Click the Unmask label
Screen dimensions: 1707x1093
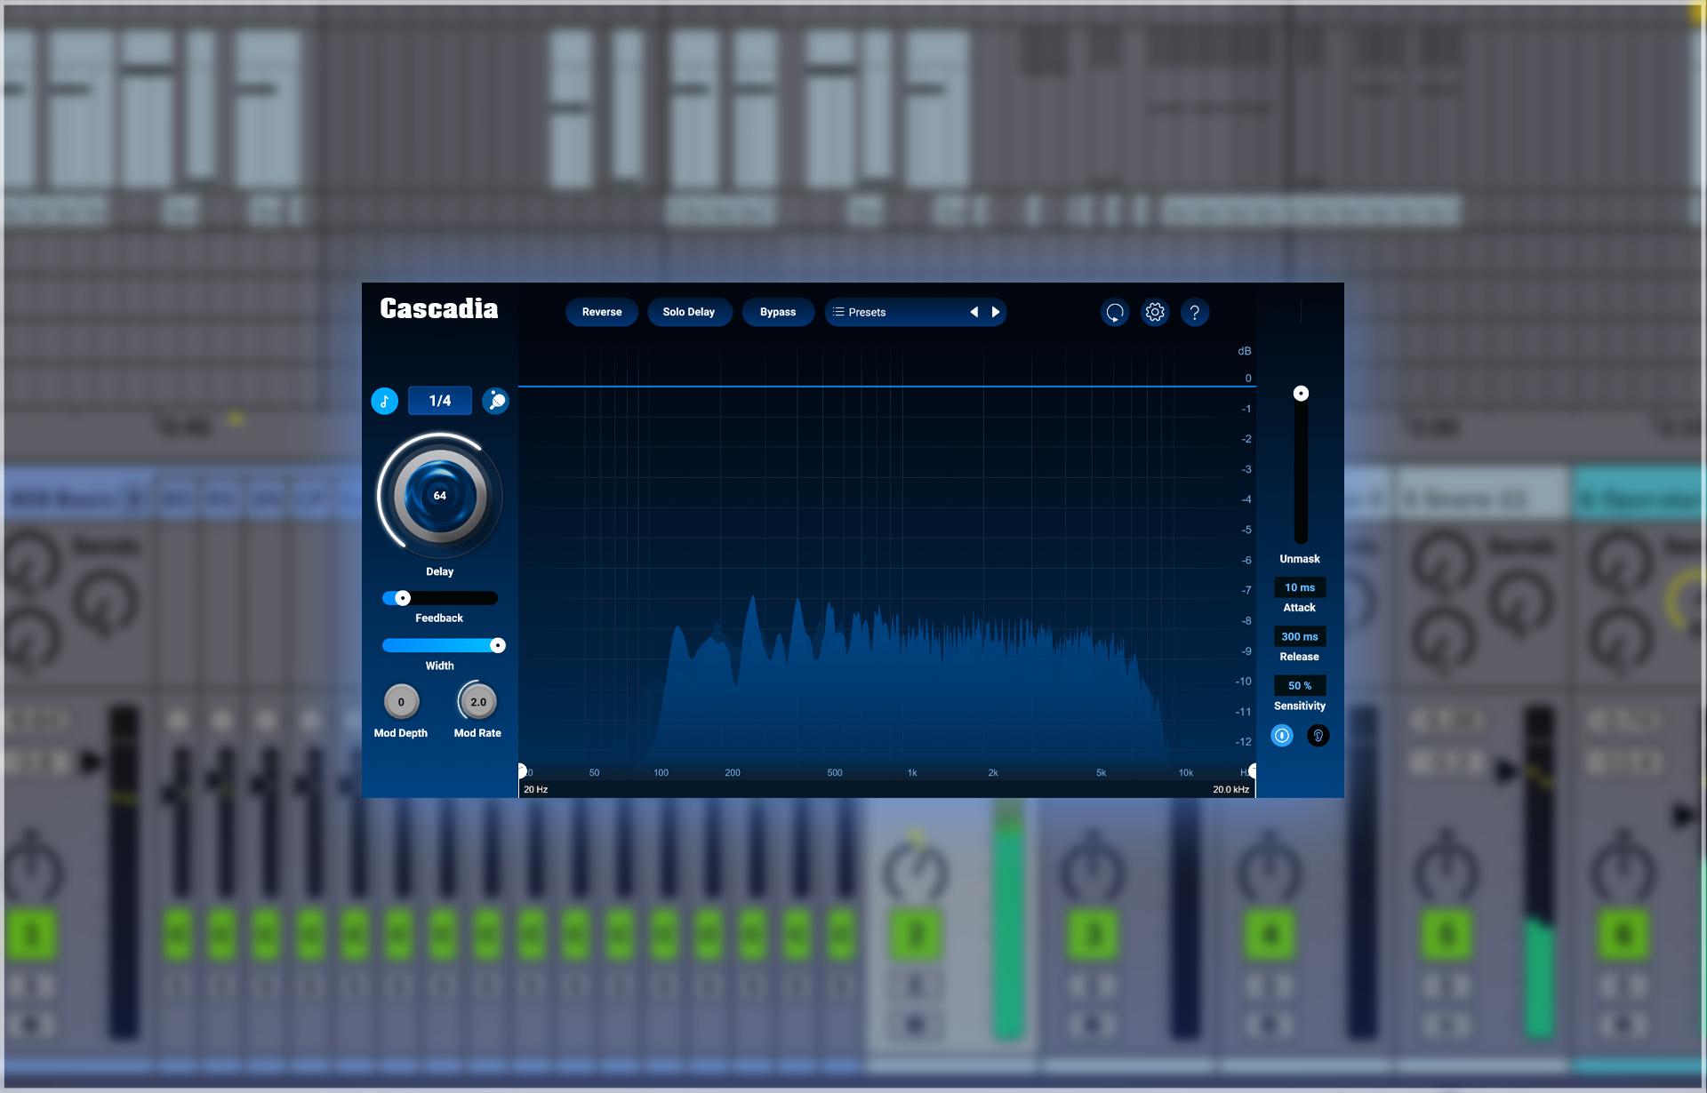click(1300, 559)
